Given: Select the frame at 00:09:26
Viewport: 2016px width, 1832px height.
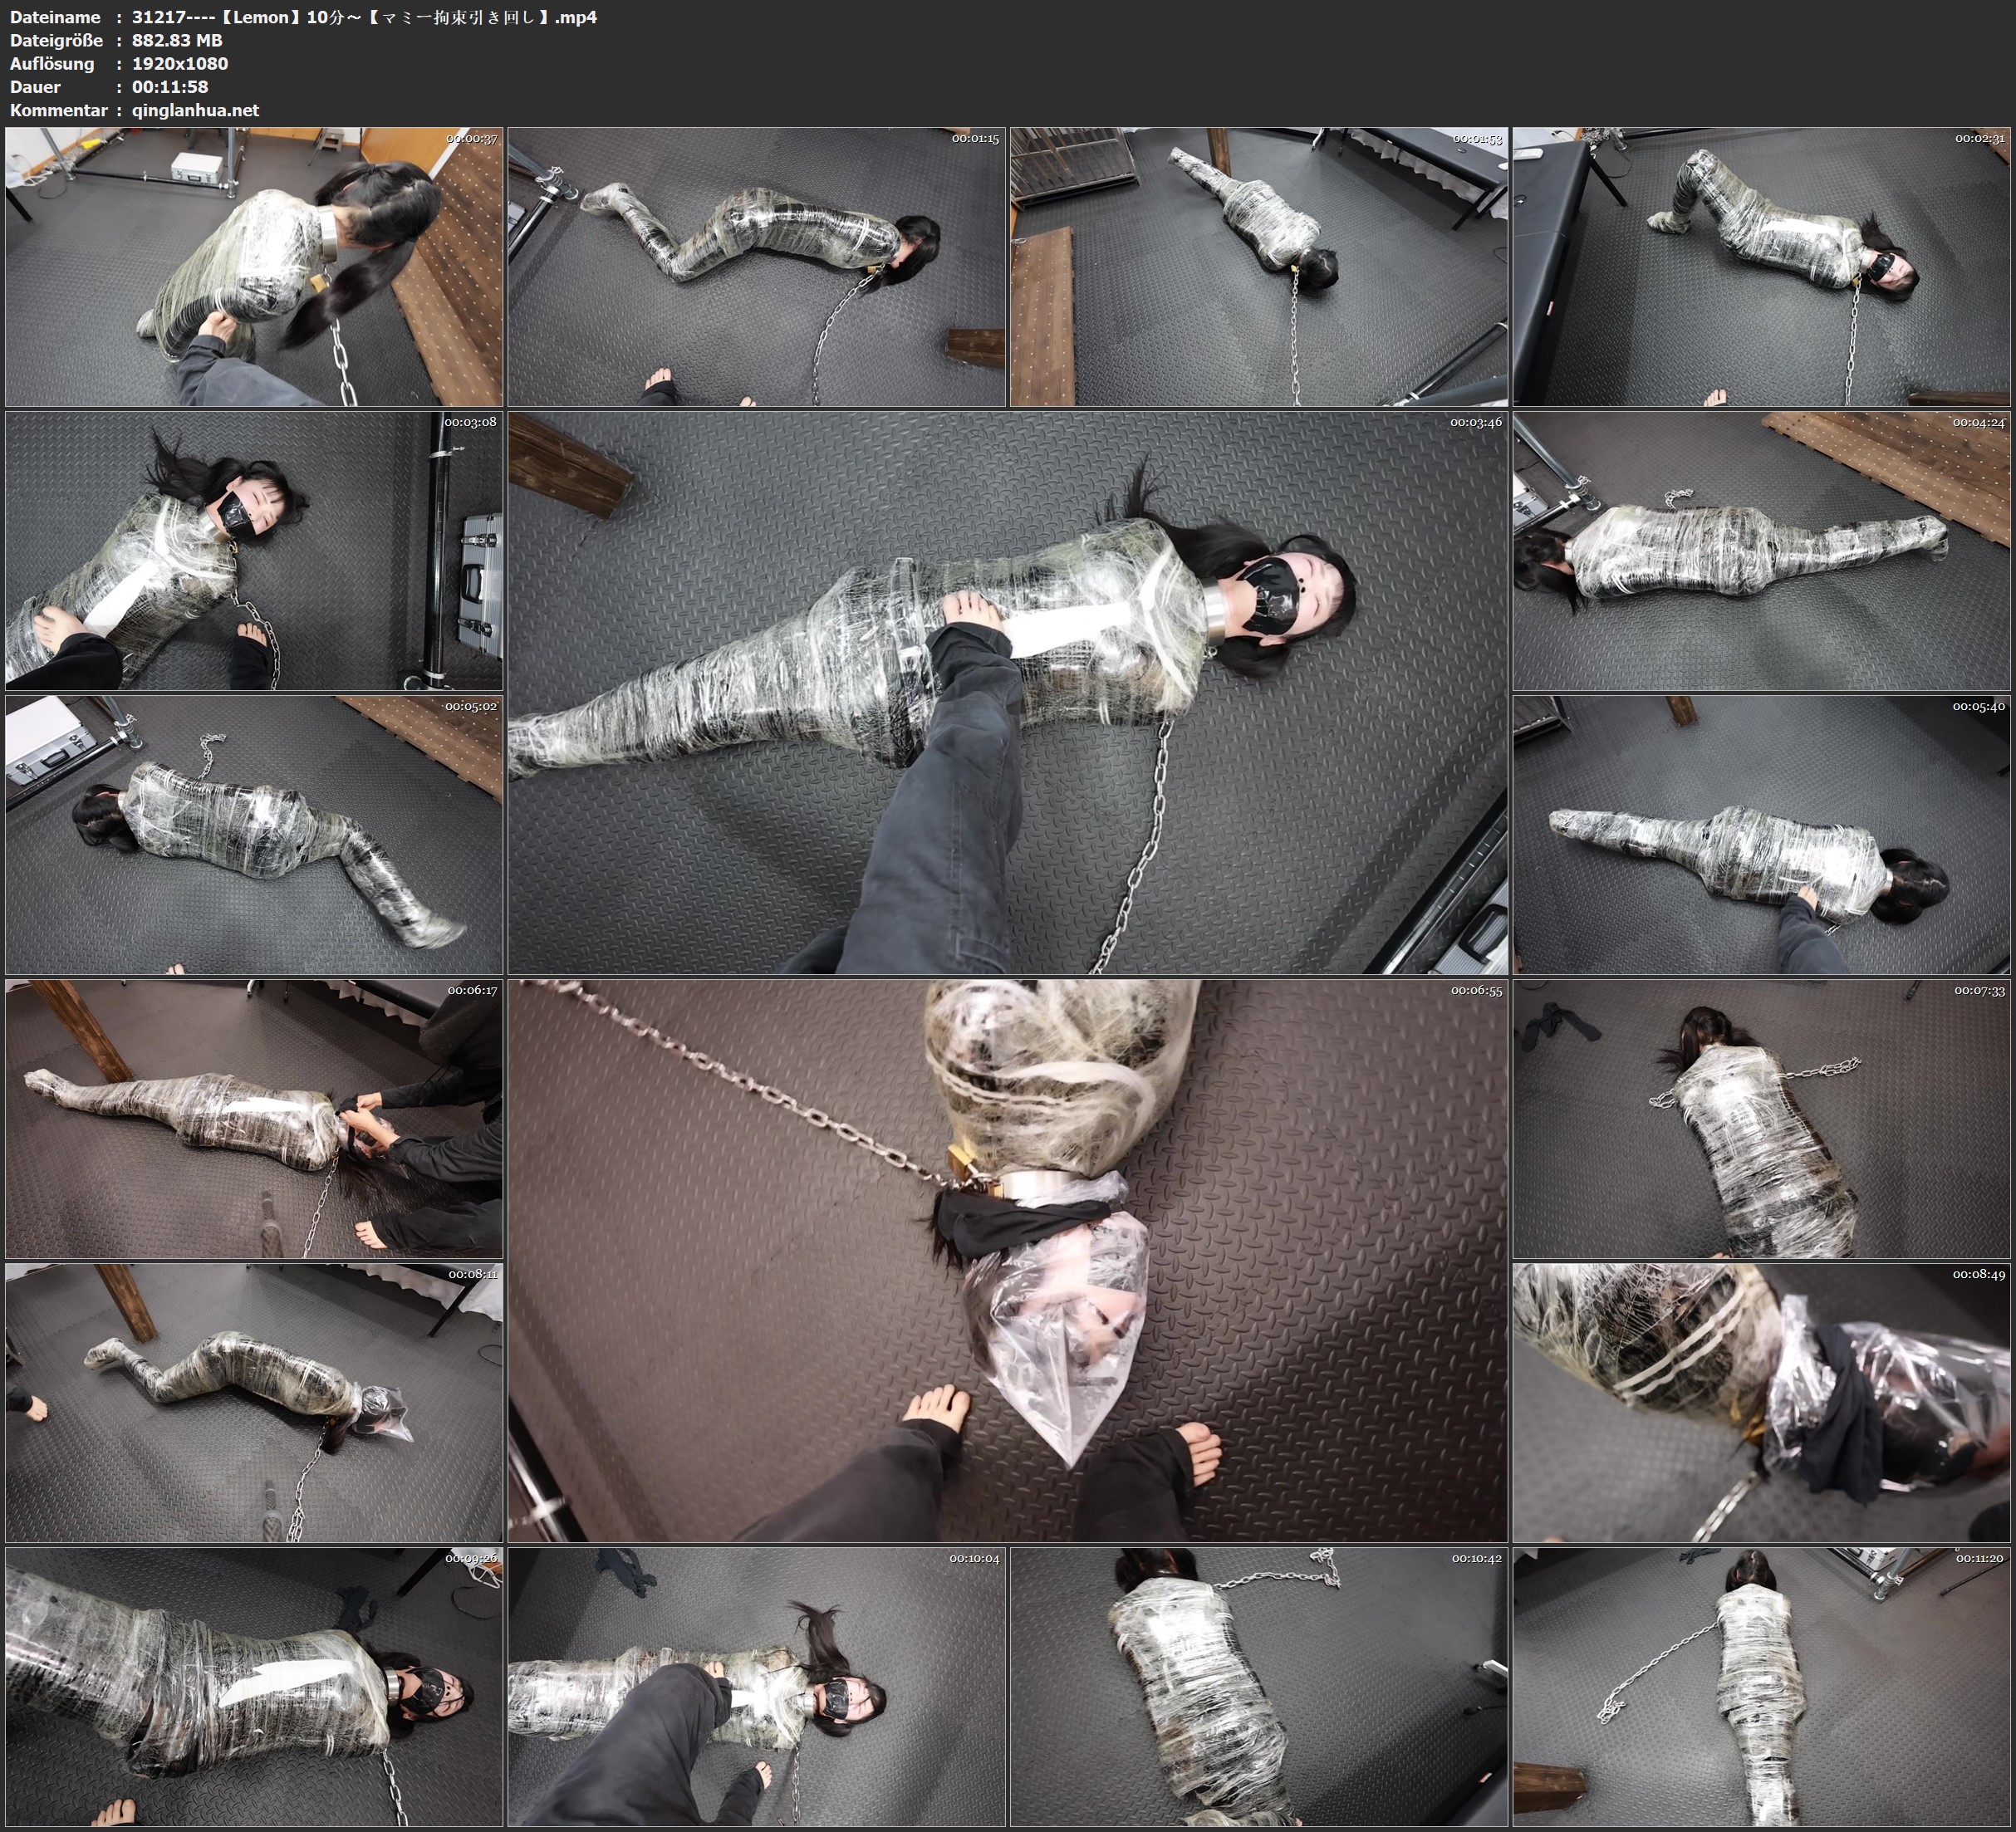Looking at the screenshot, I should [254, 1687].
